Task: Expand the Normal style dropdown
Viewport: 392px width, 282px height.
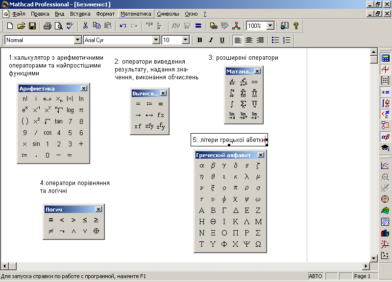Action: click(78, 40)
